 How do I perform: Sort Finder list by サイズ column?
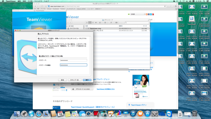(x=145, y=26)
